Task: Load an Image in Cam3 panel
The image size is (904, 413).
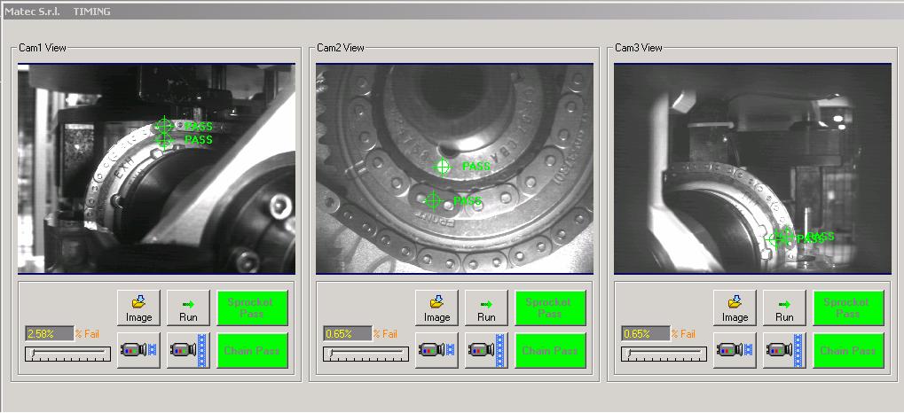Action: (735, 308)
